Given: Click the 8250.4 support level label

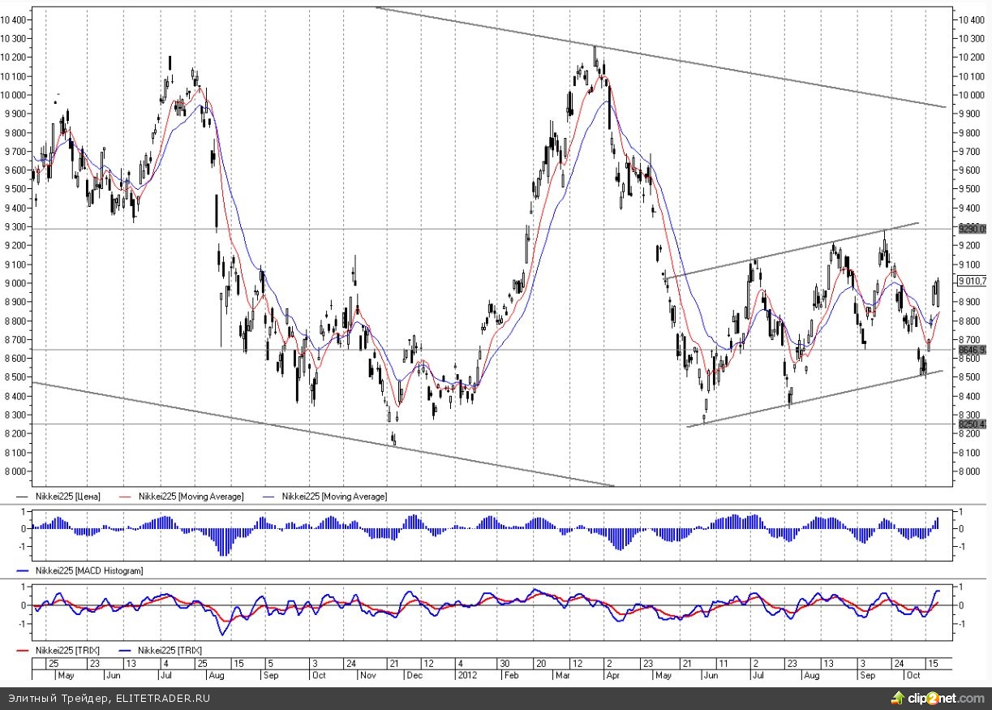Looking at the screenshot, I should click(971, 424).
